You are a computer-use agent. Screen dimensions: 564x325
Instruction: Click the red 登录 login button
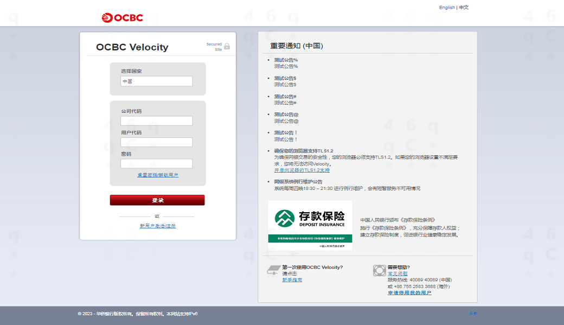point(157,200)
